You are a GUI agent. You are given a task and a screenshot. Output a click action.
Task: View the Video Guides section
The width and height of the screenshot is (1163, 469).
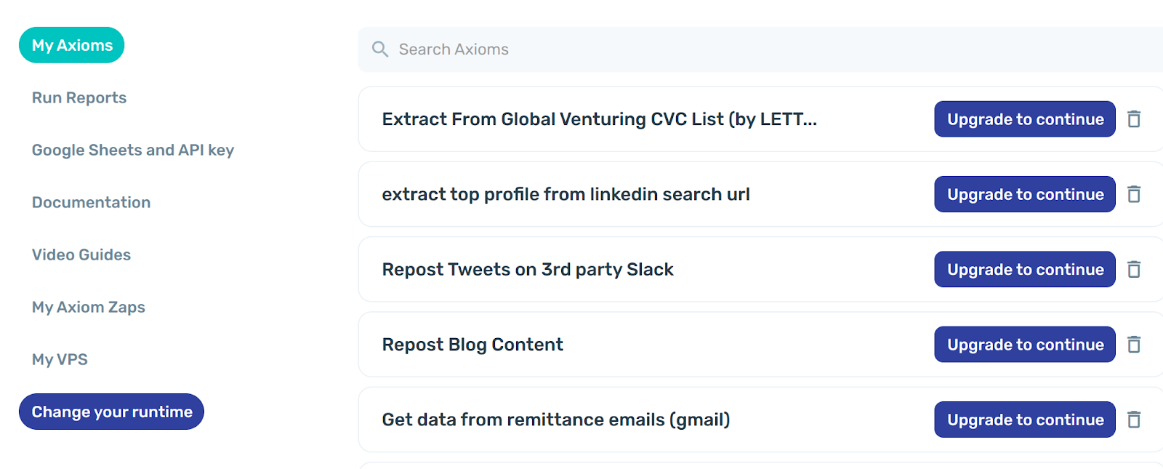click(x=81, y=254)
